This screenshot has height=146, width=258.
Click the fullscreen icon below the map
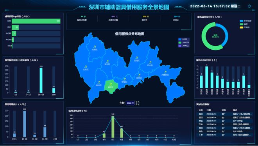coord(138,103)
